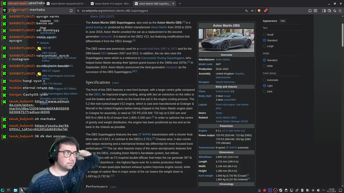The height and width of the screenshot is (193, 344).
Task: Open the youtu.be link in chat overlay
Action: tap(39, 127)
